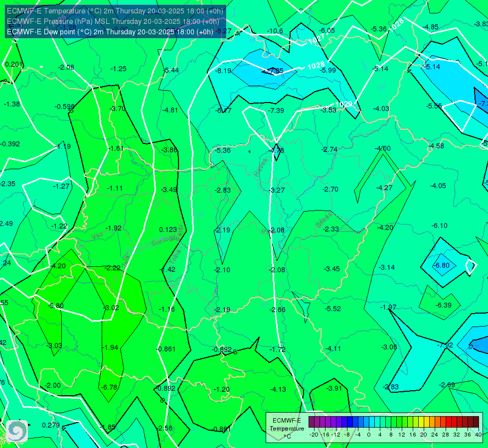Viewport: 488px width, 448px height.
Task: Select the ECMWF-E Temperature 2m layer title
Action: coord(115,11)
